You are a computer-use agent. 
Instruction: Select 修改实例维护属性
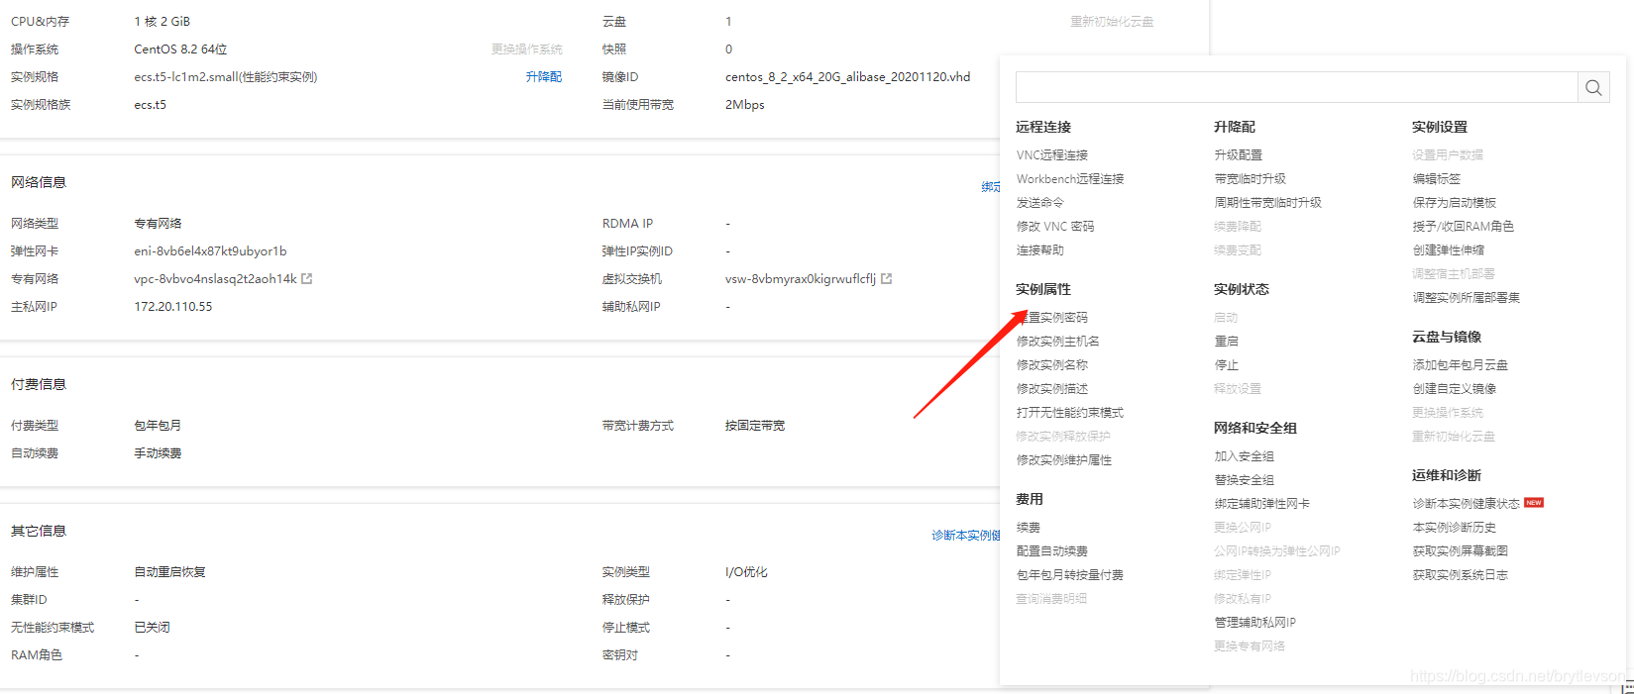1064,460
